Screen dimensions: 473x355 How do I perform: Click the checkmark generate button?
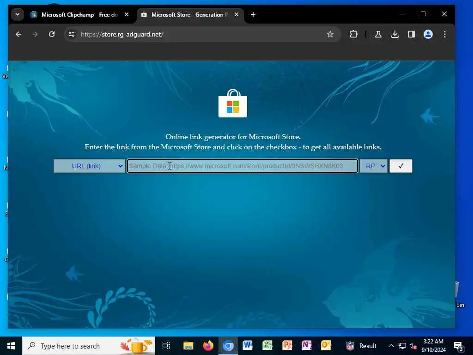pyautogui.click(x=400, y=166)
